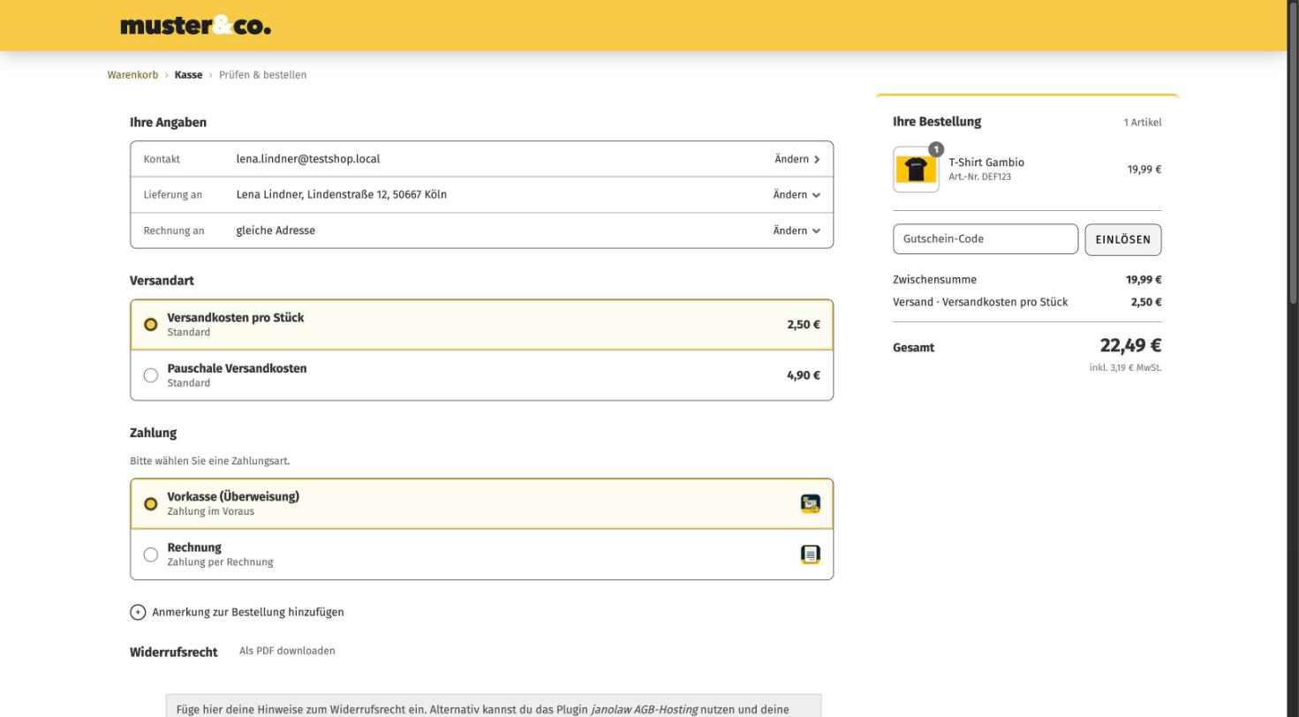Open the T-Shirt Gambio product thumbnail
The image size is (1299, 717).
coord(916,169)
